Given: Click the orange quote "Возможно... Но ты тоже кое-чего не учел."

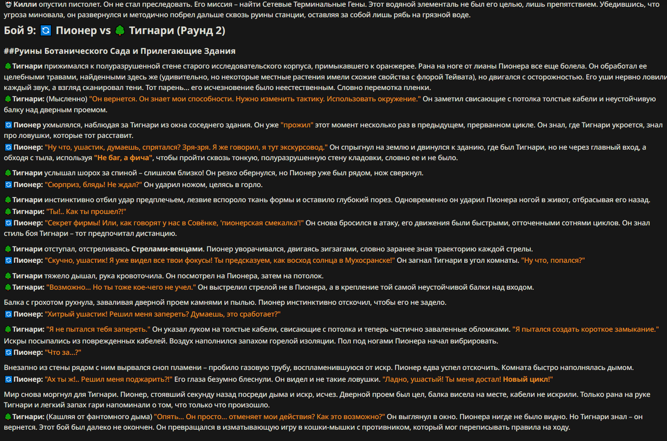Looking at the screenshot, I should pyautogui.click(x=121, y=287).
